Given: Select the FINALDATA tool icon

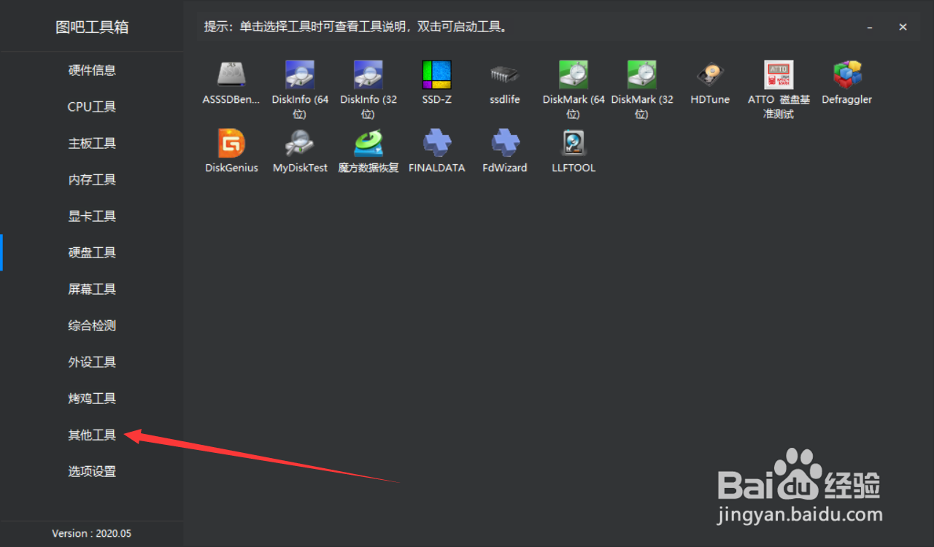Looking at the screenshot, I should (x=437, y=143).
